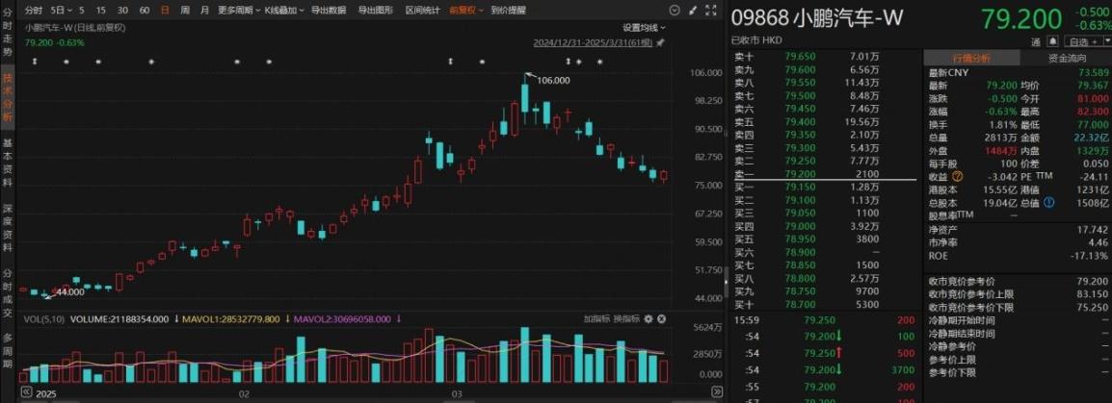The height and width of the screenshot is (403, 1112).
Task: Select the 月 monthly period
Action: [x=204, y=11]
